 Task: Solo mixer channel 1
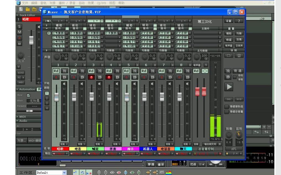[64, 71]
